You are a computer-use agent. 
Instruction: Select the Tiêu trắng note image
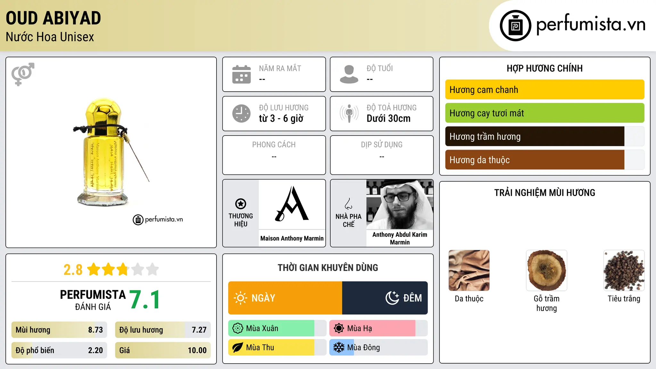tap(624, 270)
